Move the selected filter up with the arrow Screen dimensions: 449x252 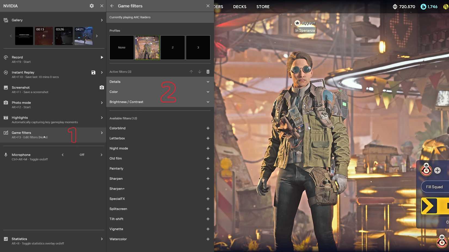(191, 72)
